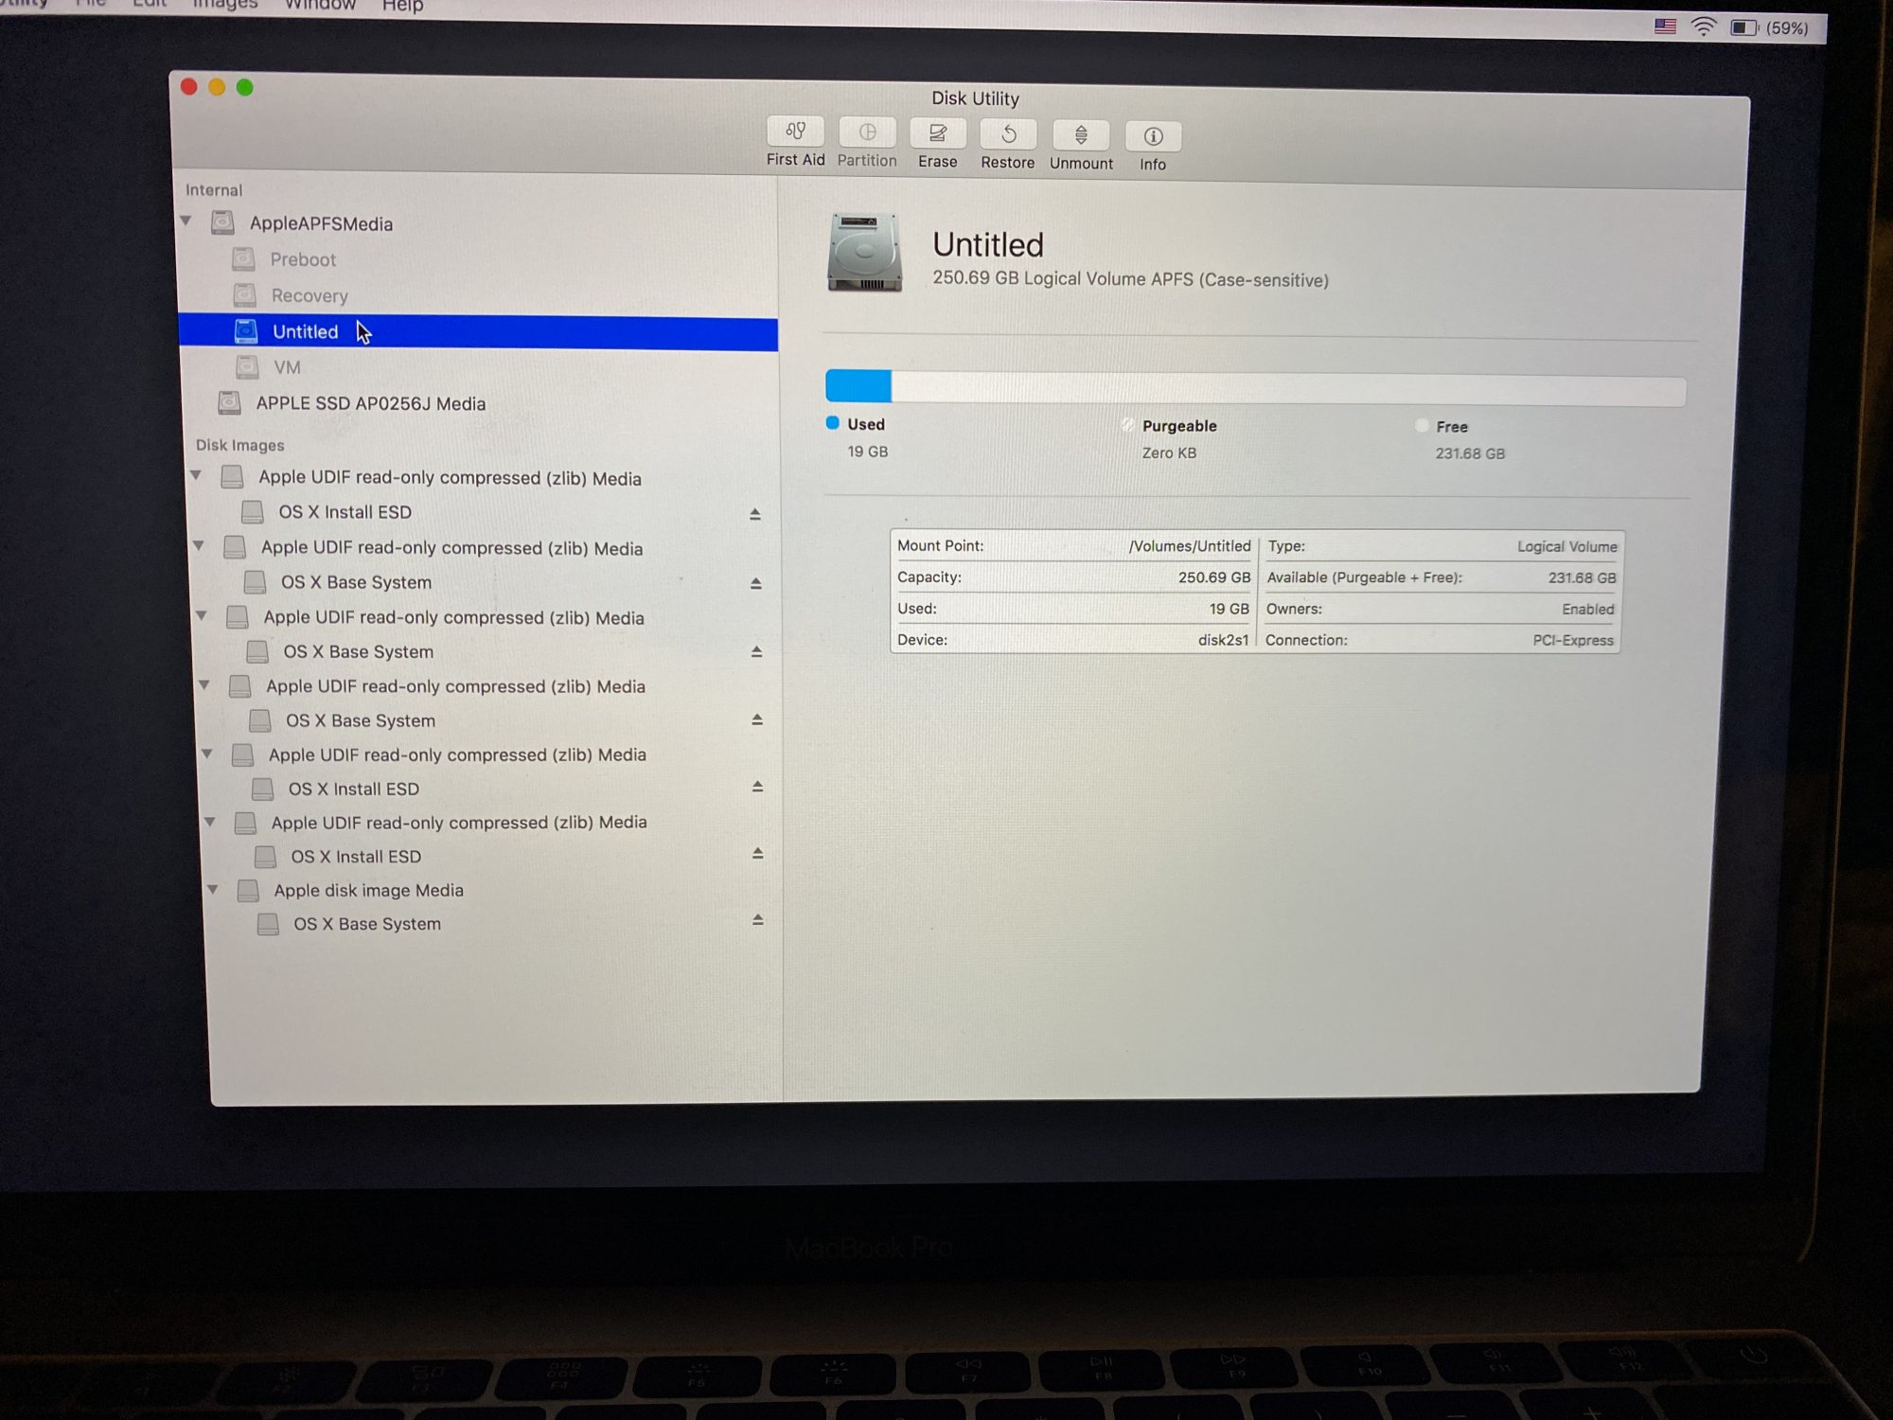Select the VM volume row
The image size is (1893, 1420).
click(478, 368)
